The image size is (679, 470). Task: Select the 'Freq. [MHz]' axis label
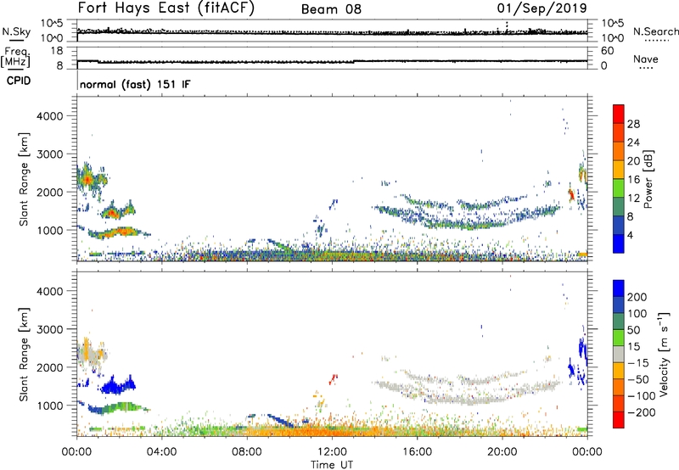(x=16, y=57)
